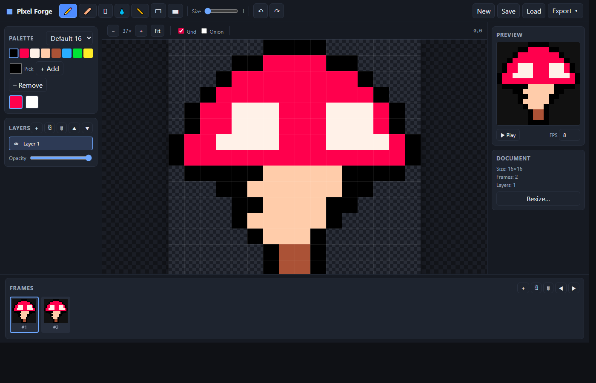Redo the last action

point(277,11)
